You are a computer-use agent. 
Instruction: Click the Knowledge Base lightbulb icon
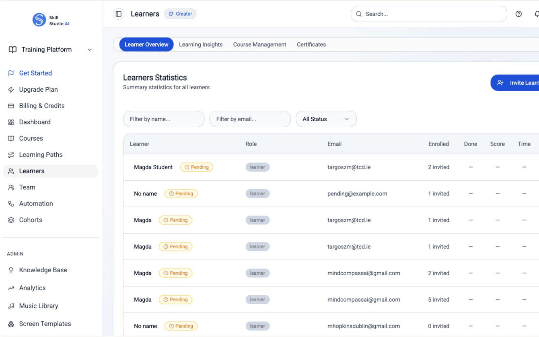click(x=11, y=270)
